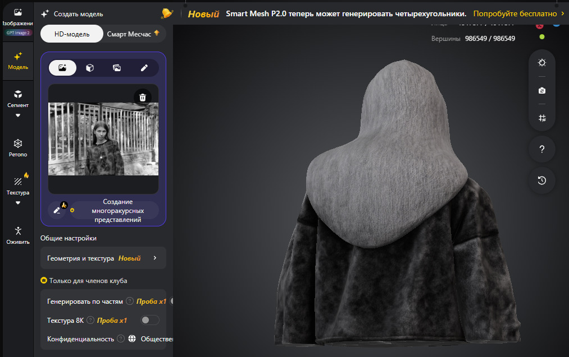Expand the Геометрия и текстура settings row

(103, 258)
